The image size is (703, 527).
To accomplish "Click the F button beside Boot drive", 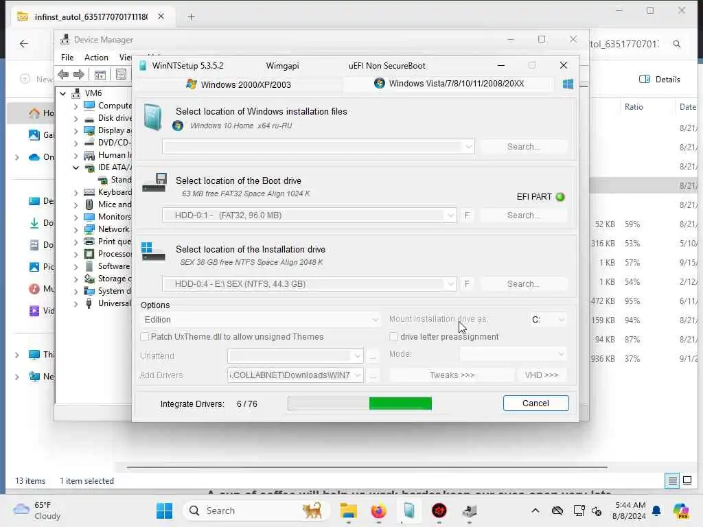I will (x=467, y=215).
